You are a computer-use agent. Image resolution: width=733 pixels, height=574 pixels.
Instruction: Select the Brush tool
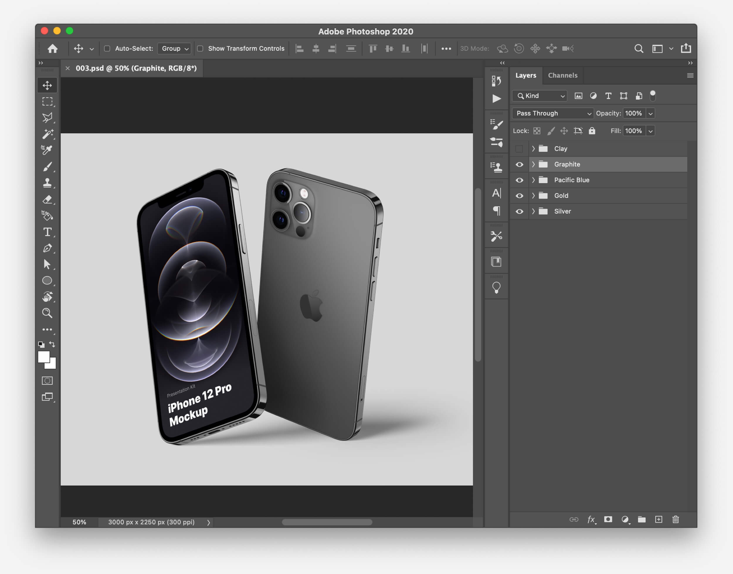point(47,167)
